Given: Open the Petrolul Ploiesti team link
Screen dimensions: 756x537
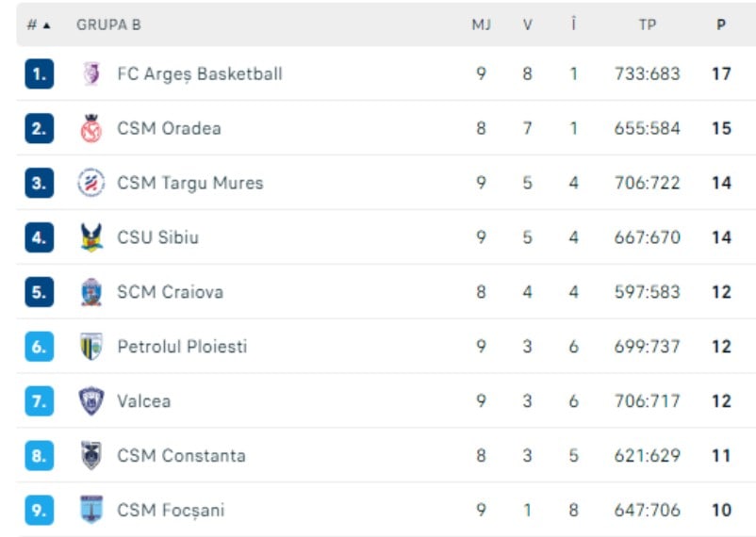Looking at the screenshot, I should point(182,347).
